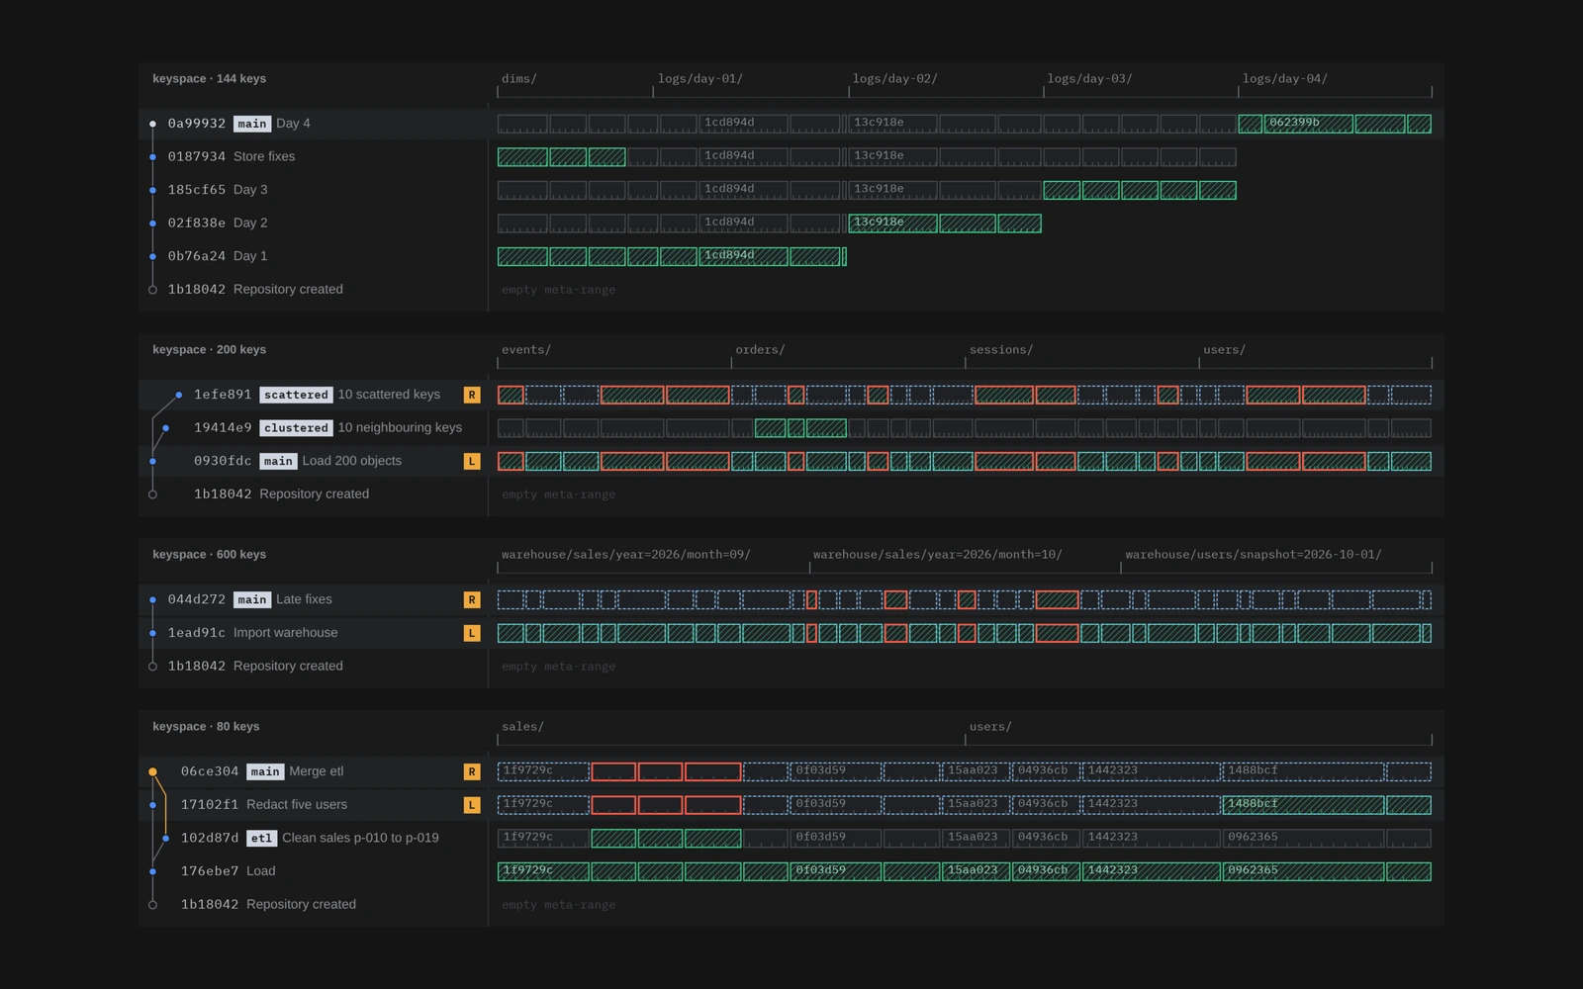Viewport: 1583px width, 989px height.
Task: Click the 0962365 range block on the Load row
Action: coord(1303,871)
